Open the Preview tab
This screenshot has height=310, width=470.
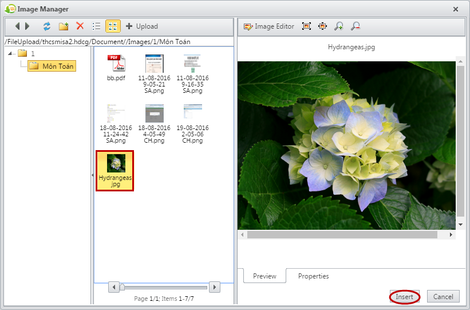[x=264, y=276]
